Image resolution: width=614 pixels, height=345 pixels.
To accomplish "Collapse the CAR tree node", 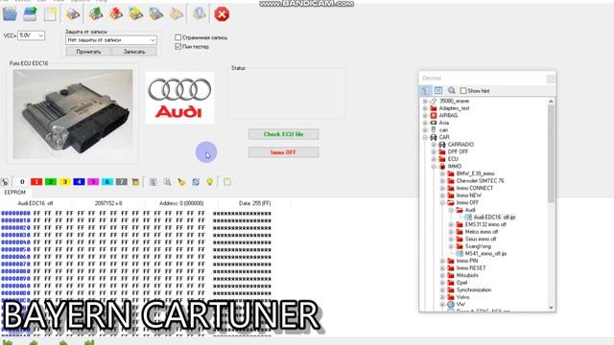I will 425,137.
